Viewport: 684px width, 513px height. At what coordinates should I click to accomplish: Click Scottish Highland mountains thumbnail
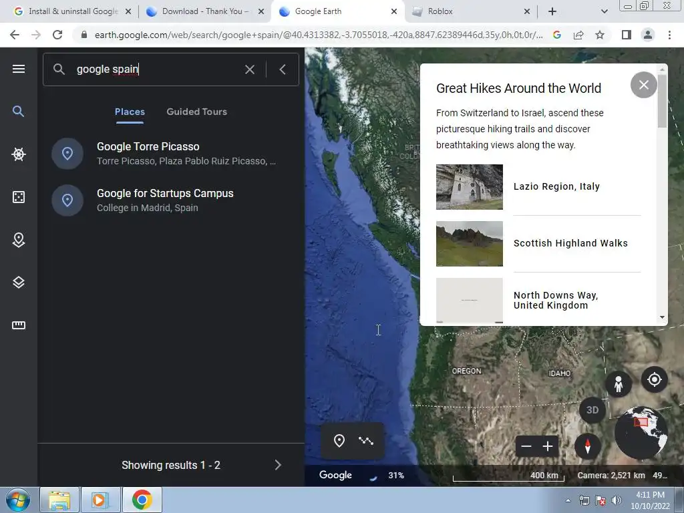[470, 243]
